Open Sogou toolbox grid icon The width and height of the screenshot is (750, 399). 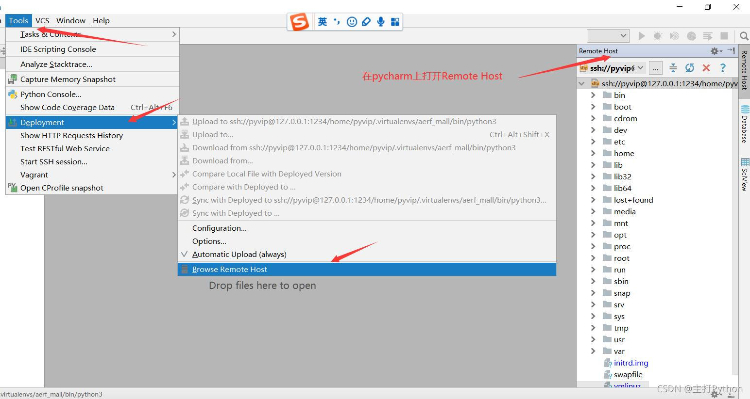[395, 22]
